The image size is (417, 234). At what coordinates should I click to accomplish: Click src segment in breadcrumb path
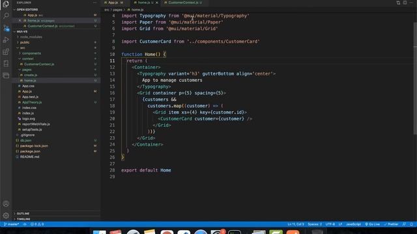tap(107, 10)
